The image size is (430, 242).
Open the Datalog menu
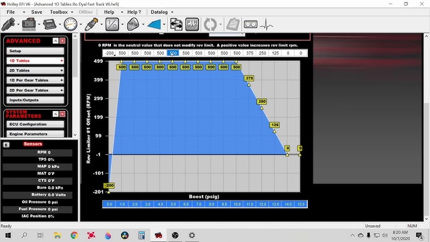159,12
